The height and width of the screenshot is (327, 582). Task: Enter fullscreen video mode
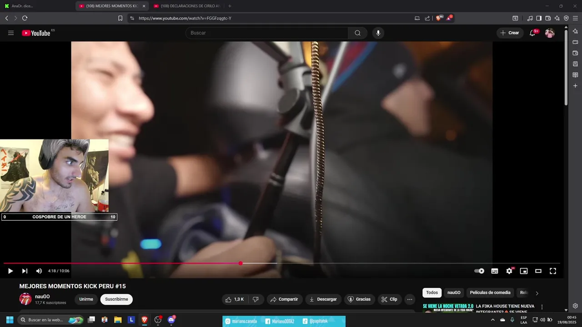pos(553,271)
